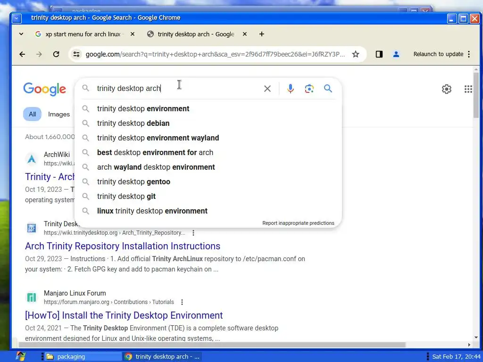
Task: Choose suggestion 'trinity desktop git'
Action: 208,197
